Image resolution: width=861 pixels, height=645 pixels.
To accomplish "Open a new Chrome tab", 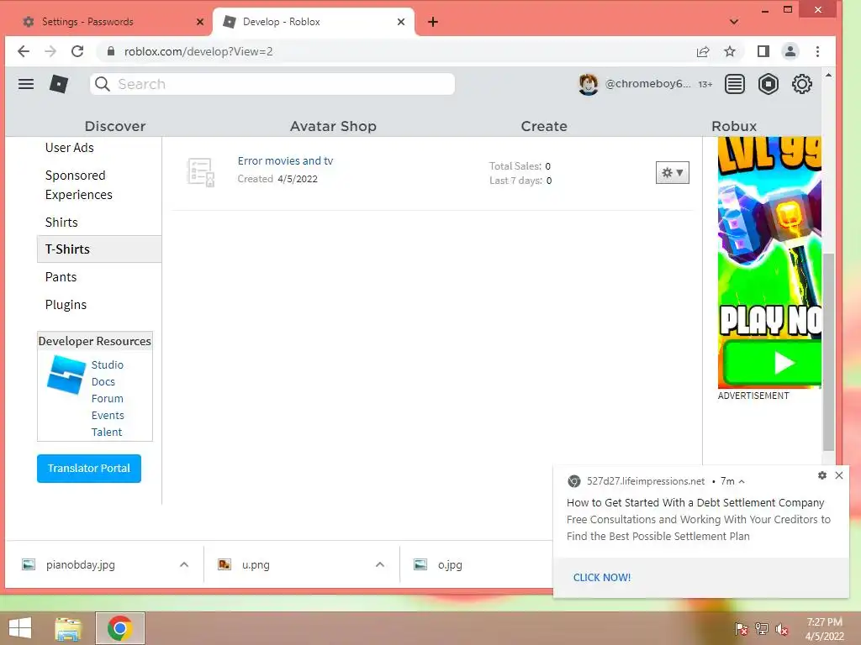I will pos(433,22).
